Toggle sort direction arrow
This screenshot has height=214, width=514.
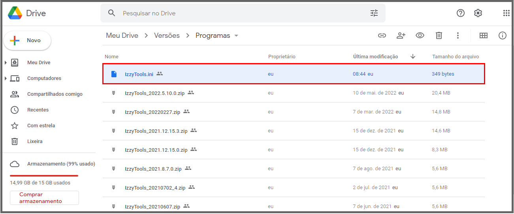point(413,57)
